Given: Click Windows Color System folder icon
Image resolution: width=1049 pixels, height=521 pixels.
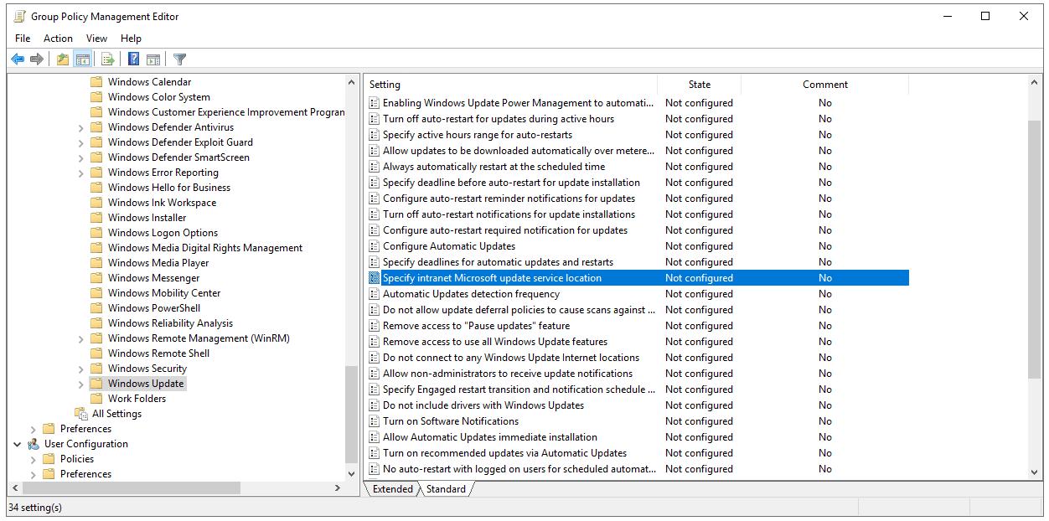Looking at the screenshot, I should point(96,97).
